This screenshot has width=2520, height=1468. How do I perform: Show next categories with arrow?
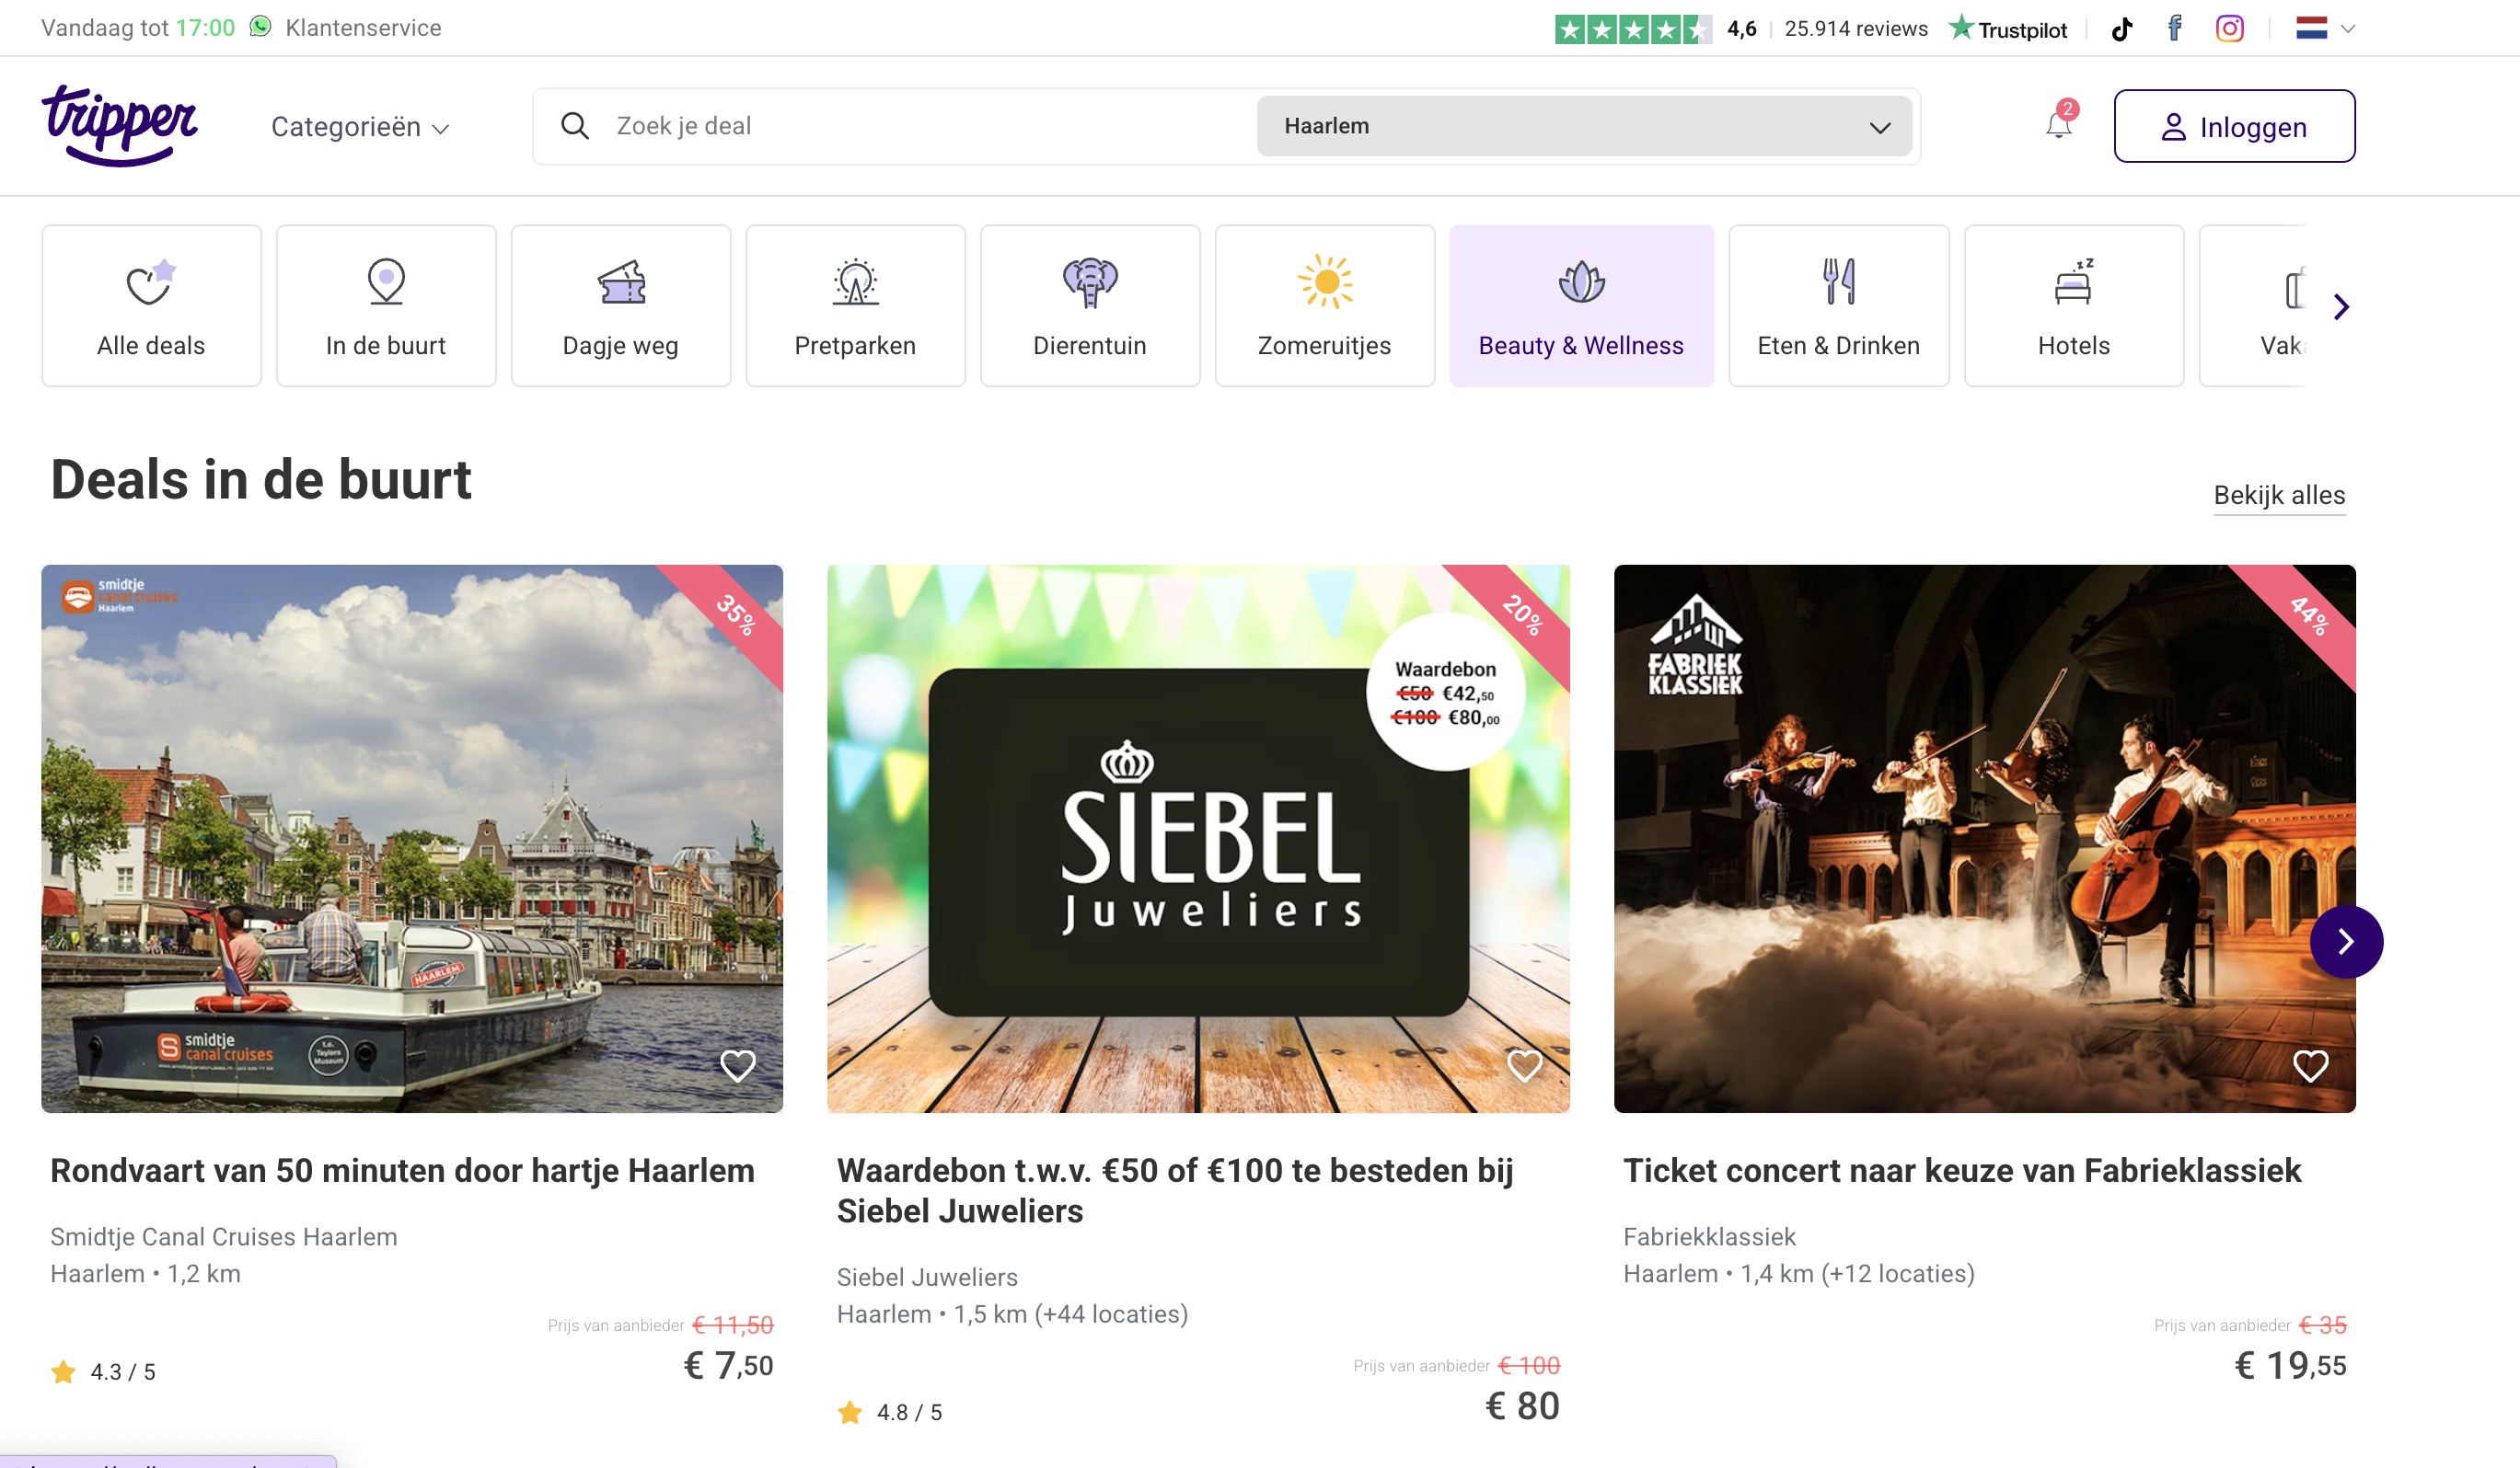tap(2341, 307)
